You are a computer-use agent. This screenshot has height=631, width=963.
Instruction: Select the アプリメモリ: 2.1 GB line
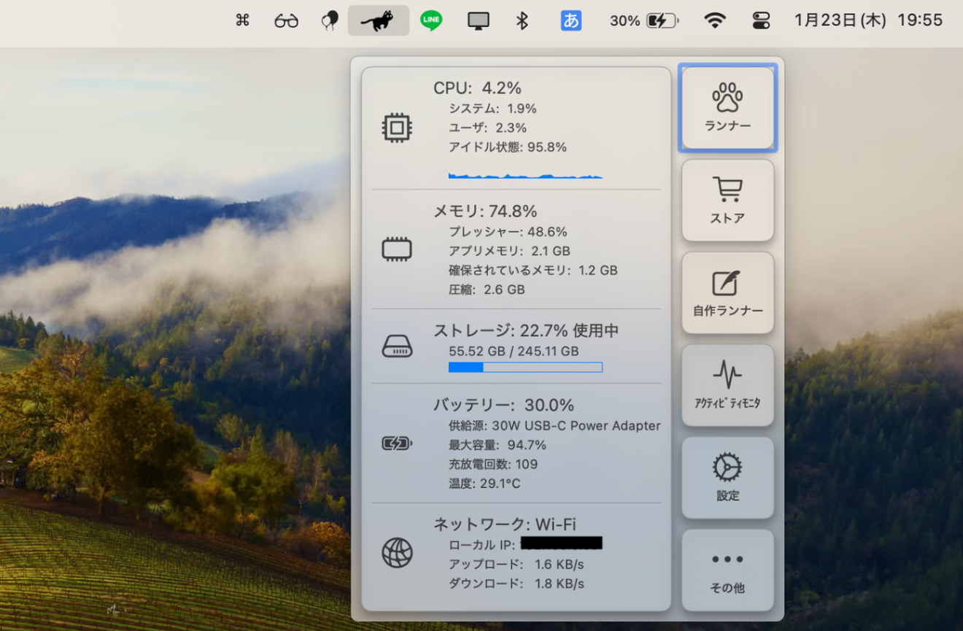[x=509, y=251]
